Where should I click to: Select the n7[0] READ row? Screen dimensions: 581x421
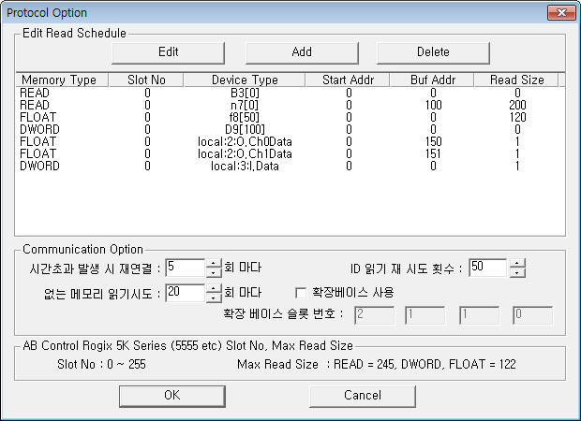point(246,106)
